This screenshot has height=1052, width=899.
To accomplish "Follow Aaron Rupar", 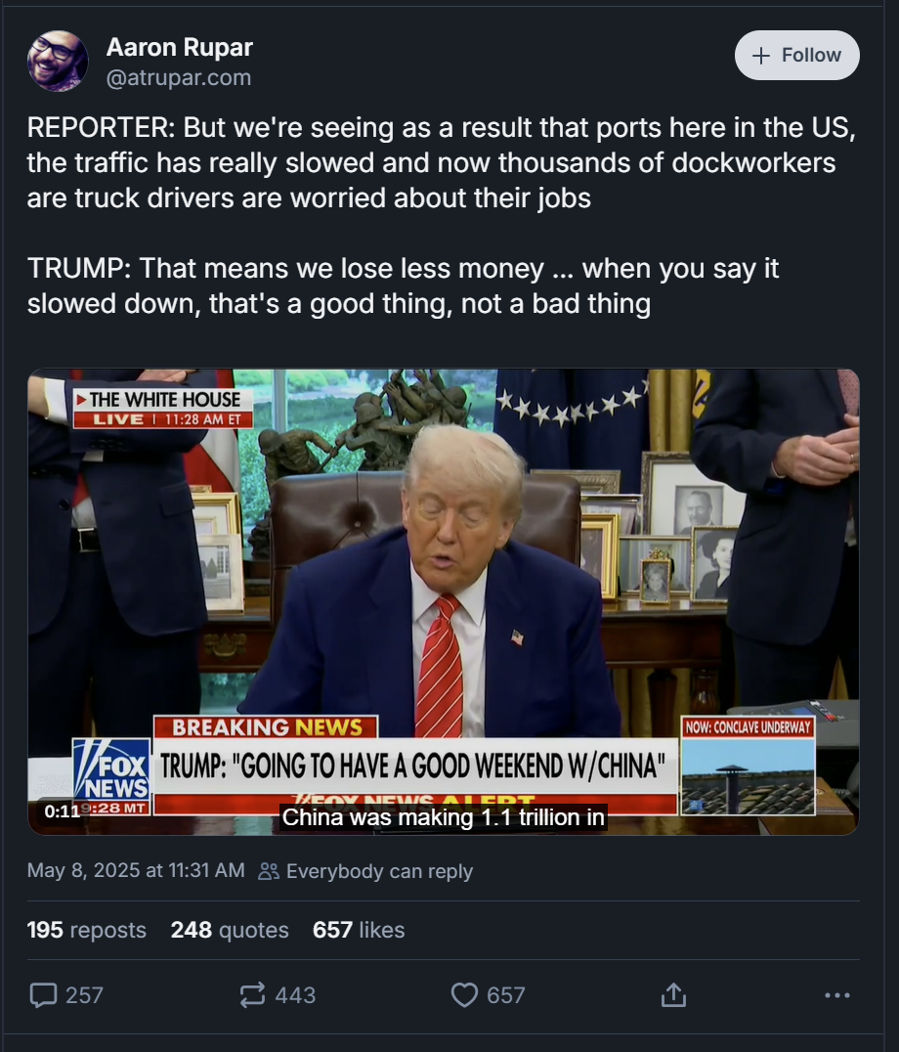I will (797, 55).
